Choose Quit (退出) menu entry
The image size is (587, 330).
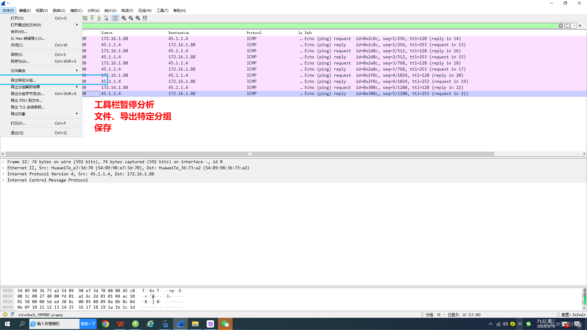click(41, 133)
